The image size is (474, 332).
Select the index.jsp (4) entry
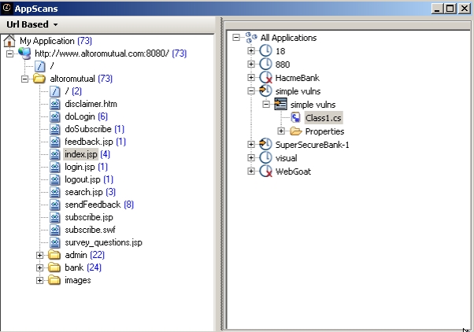tap(87, 154)
